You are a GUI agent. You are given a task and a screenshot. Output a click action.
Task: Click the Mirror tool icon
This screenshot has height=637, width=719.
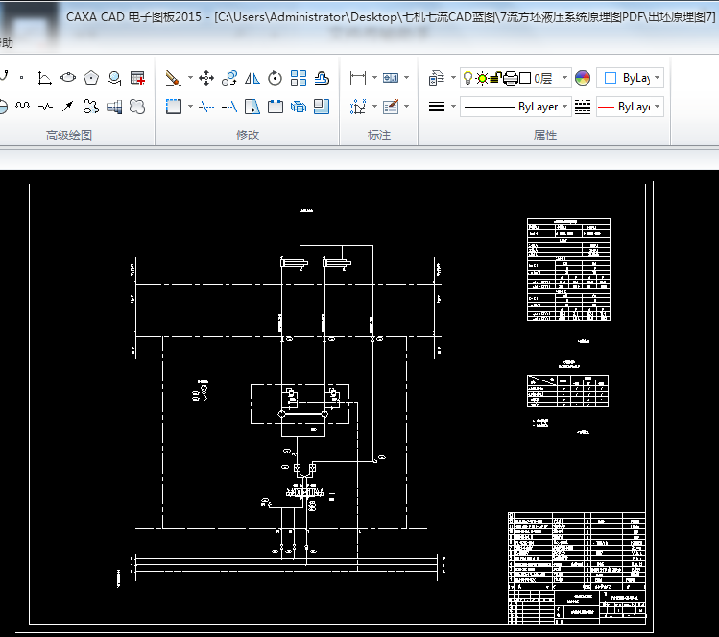point(252,78)
